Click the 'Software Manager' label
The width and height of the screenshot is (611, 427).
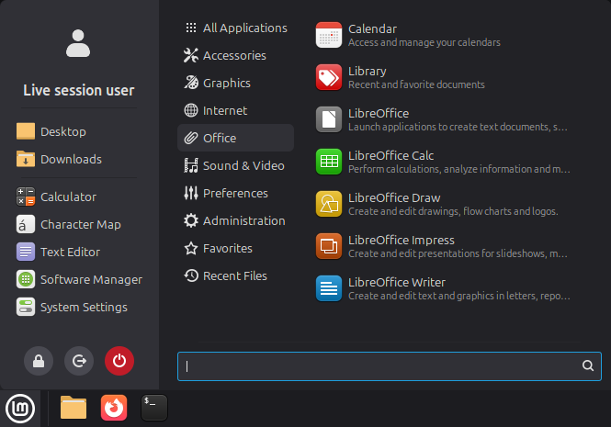coord(91,280)
